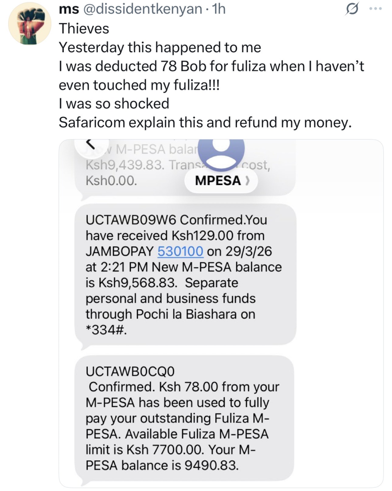This screenshot has height=491, width=392.
Task: Click the Grok circle-slash icon
Action: pos(352,10)
